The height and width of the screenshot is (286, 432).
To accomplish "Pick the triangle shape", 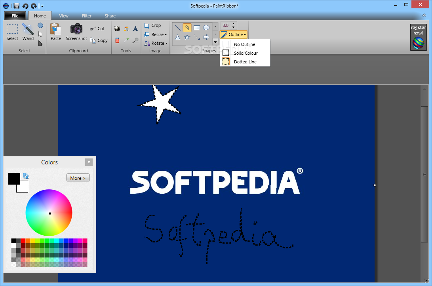I will tap(178, 37).
